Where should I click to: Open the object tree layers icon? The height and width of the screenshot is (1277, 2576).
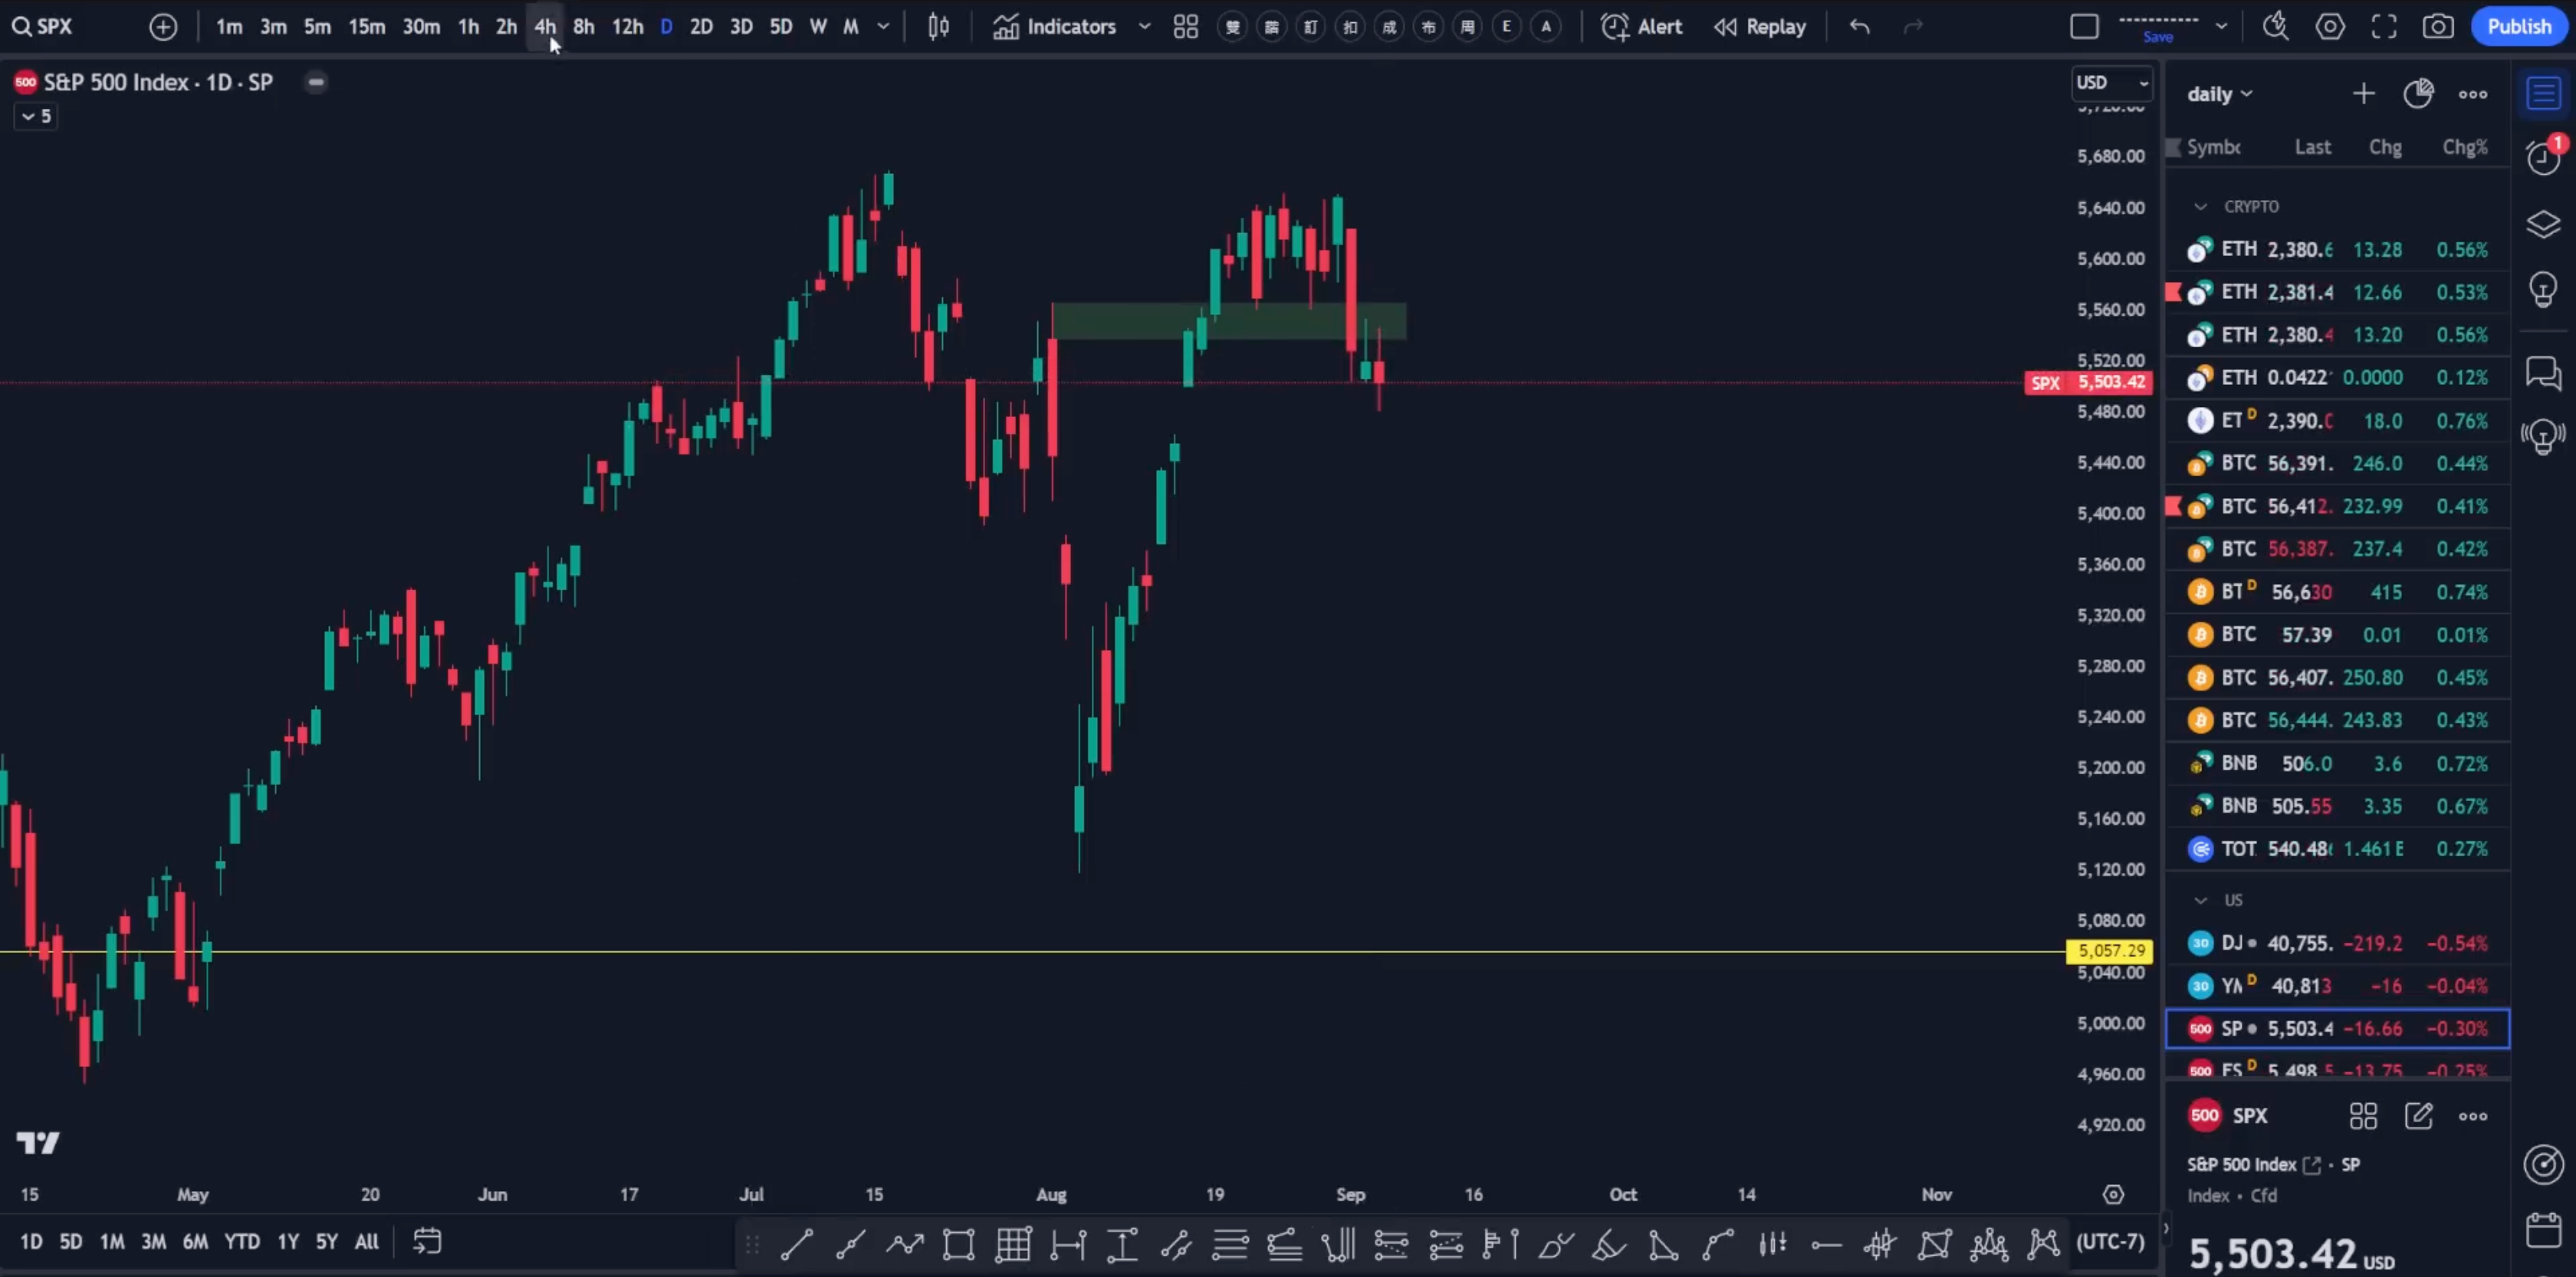(x=2543, y=224)
